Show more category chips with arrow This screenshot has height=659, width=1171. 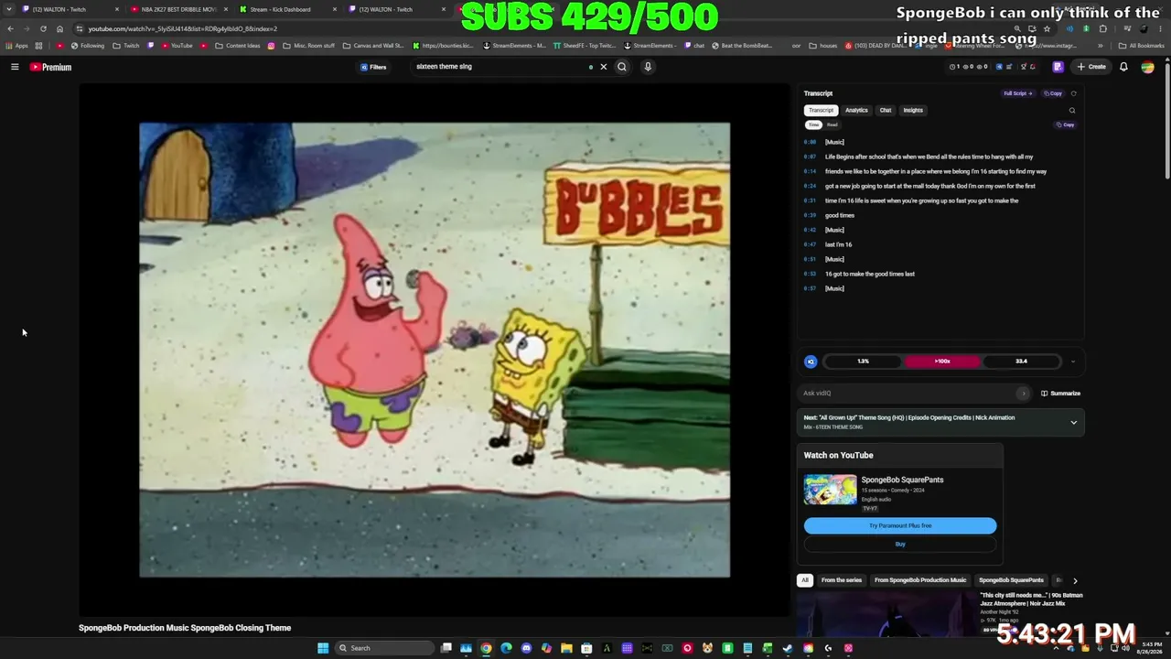1075,580
